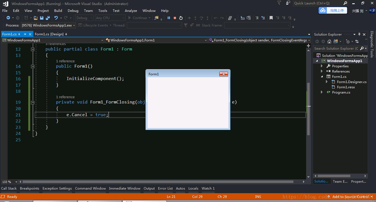
Task: Click the Search Solution Explorer field
Action: pos(336,49)
